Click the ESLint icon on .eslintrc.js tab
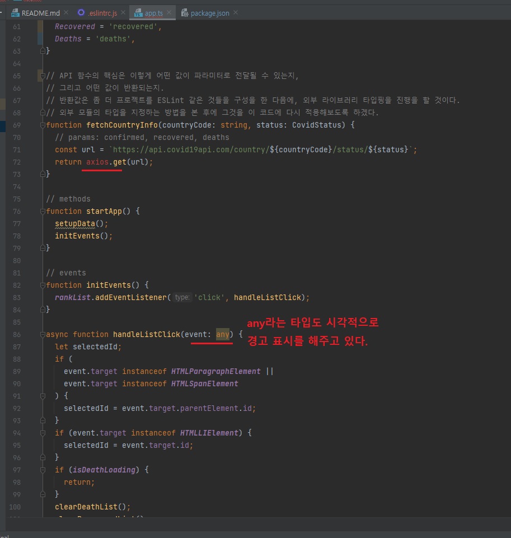 (x=82, y=13)
